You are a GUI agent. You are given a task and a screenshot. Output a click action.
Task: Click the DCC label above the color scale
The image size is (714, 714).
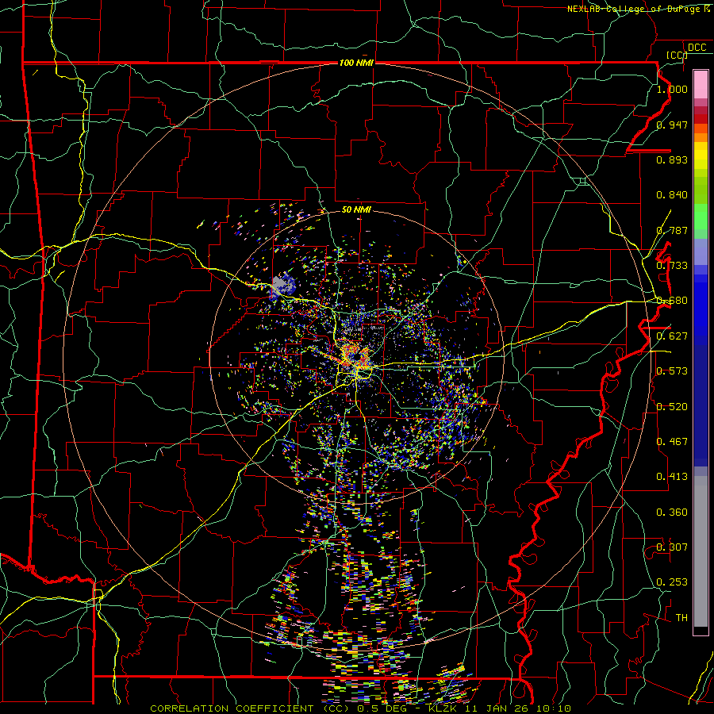pos(697,48)
